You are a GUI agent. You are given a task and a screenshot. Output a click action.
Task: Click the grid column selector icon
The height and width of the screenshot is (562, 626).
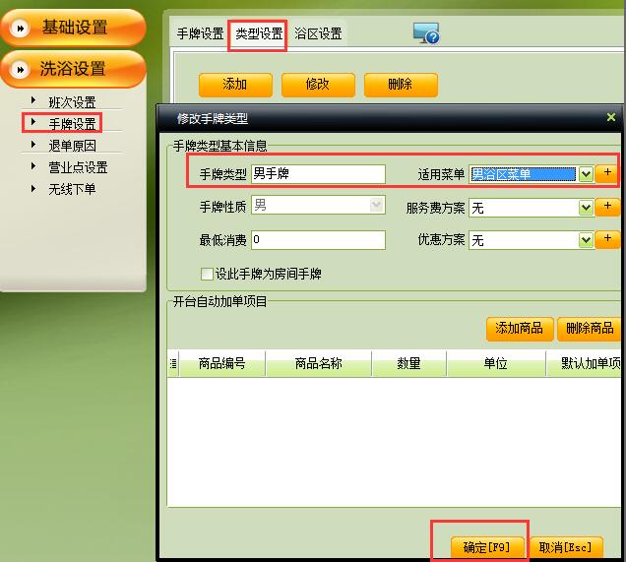click(173, 363)
